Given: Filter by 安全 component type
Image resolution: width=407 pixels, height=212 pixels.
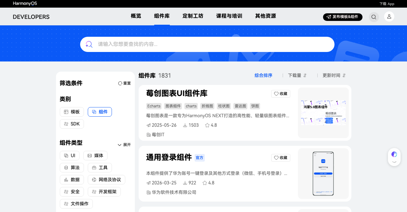Looking at the screenshot, I should point(72,192).
